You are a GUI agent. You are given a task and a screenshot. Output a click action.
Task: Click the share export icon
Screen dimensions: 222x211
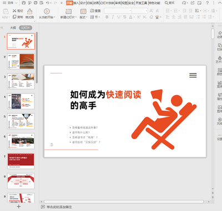[193, 3]
